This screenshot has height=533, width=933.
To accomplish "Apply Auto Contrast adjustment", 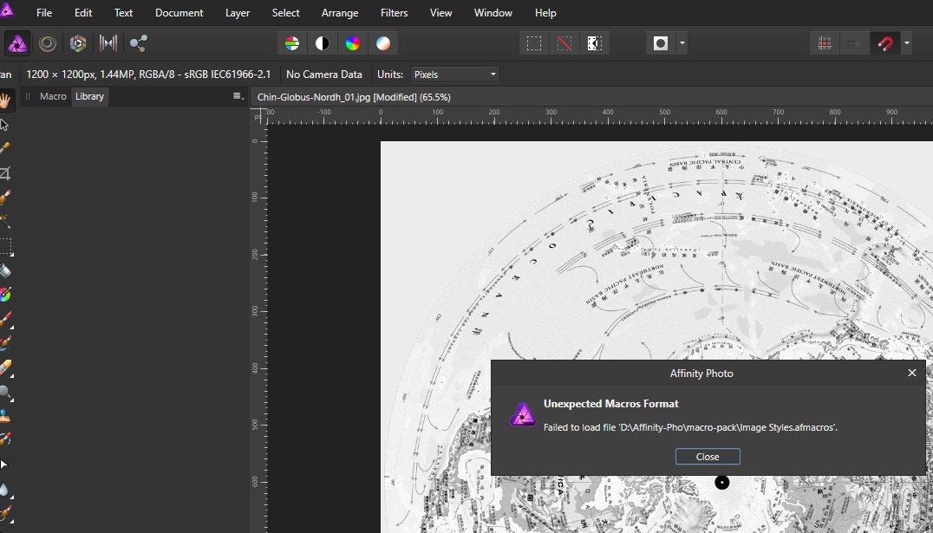I will click(x=323, y=43).
